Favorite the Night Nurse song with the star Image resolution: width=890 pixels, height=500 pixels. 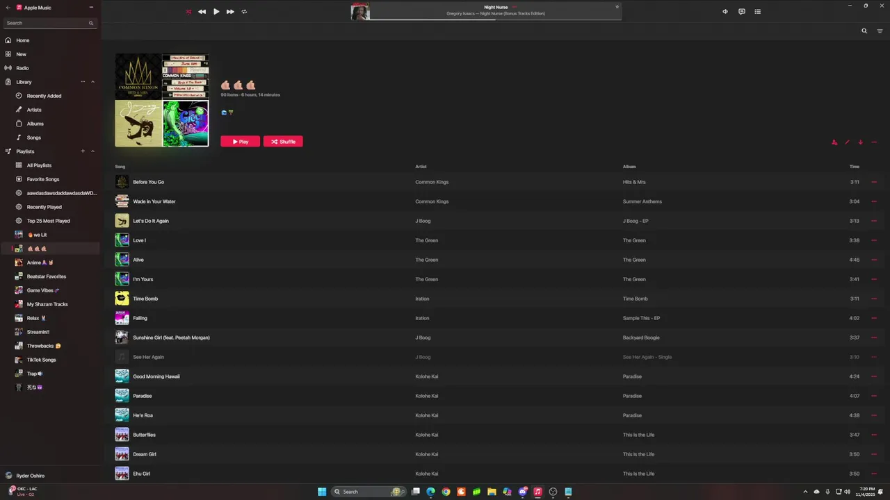click(x=617, y=7)
